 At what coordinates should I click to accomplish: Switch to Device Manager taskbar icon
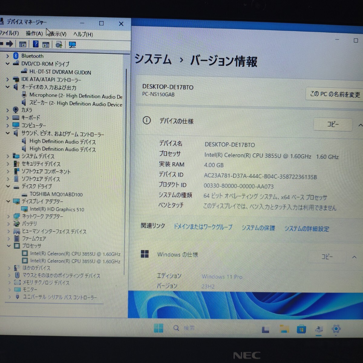(x=319, y=329)
